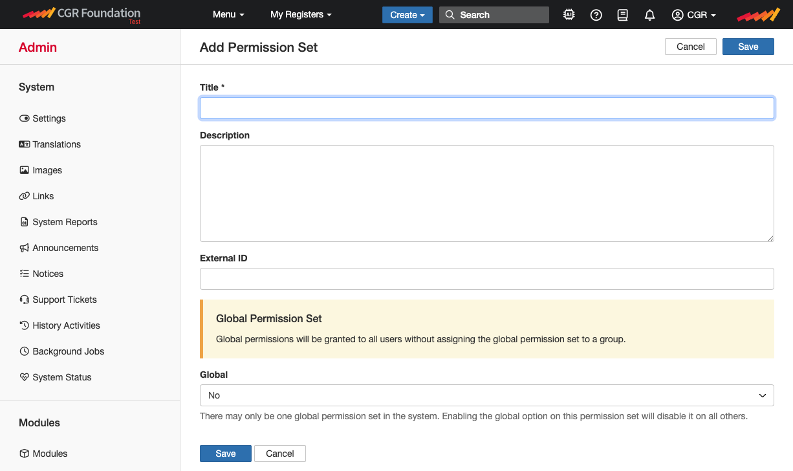
Task: View Support Tickets in the sidebar
Action: 63,300
